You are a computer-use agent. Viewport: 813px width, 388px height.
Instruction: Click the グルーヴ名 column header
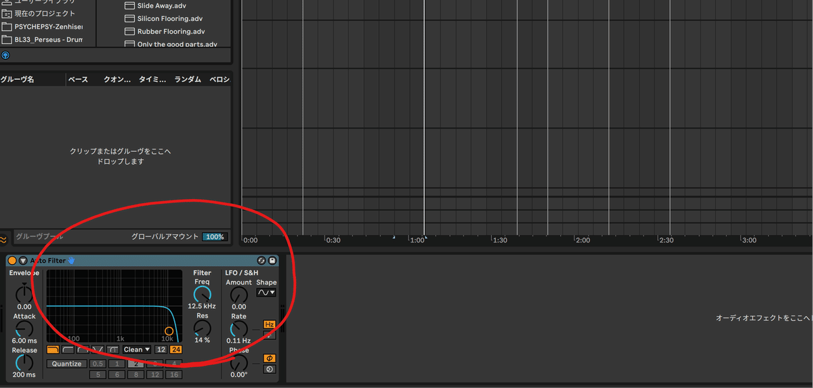tap(18, 79)
